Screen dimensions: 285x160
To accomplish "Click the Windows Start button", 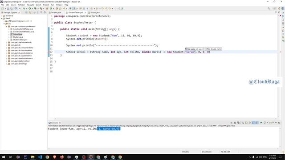I will (x=4, y=157).
